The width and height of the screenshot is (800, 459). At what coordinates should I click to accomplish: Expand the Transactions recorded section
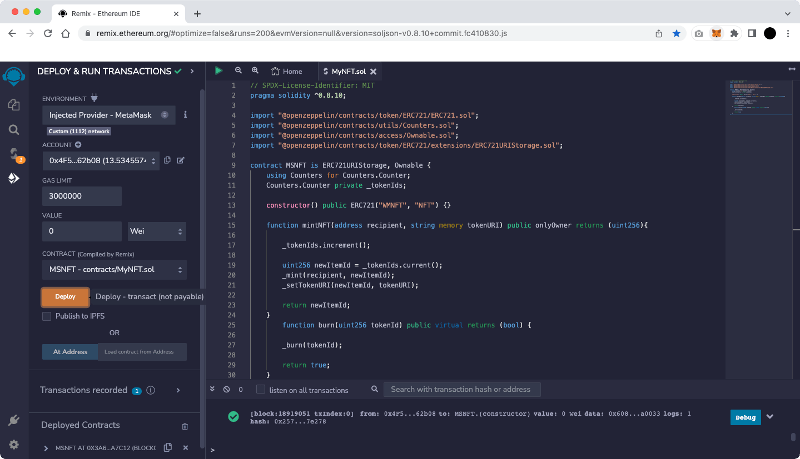click(178, 390)
